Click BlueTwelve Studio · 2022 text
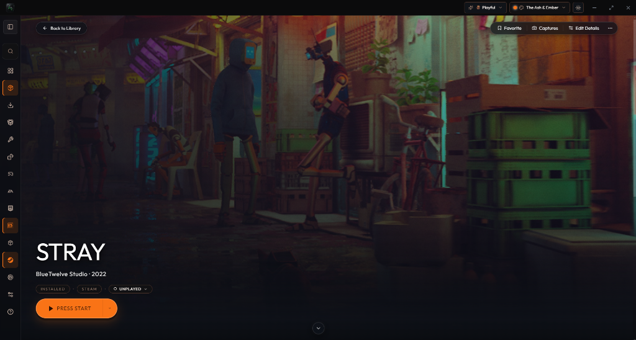 (x=71, y=274)
